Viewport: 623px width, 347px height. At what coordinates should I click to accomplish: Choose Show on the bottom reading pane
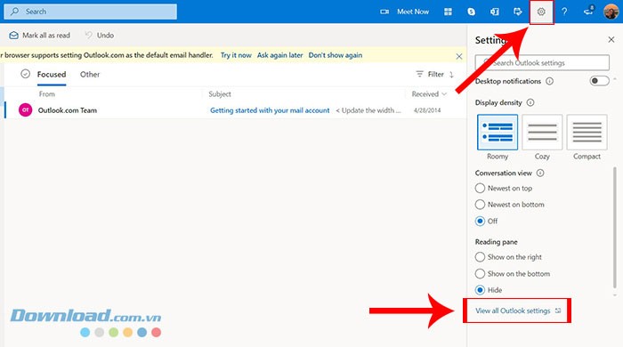pos(480,273)
